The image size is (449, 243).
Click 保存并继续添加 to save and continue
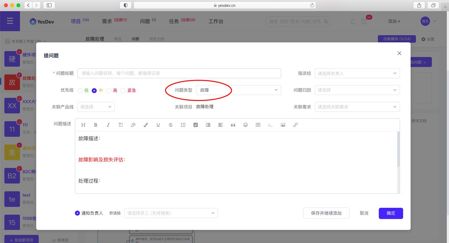(326, 213)
